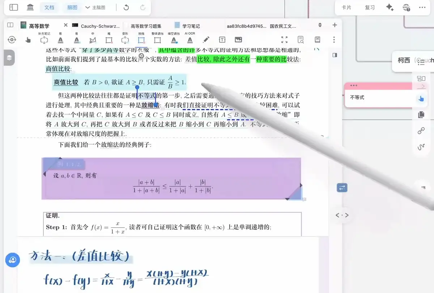Open the top-right three-dot more menu

pos(422,7)
